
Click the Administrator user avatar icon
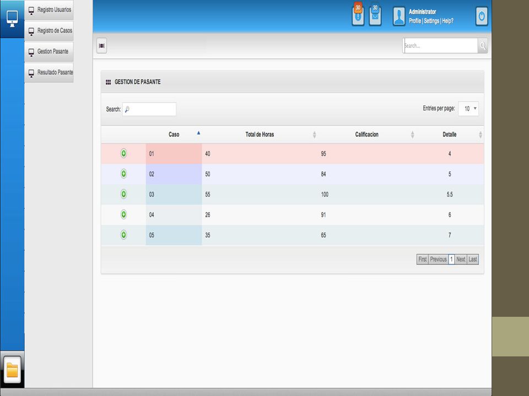(399, 16)
